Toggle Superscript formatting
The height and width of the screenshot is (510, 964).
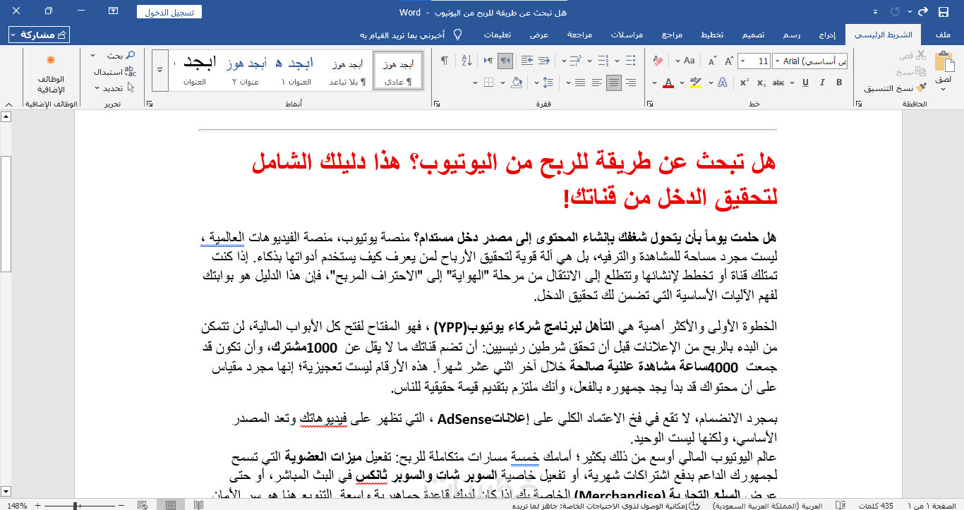click(x=746, y=83)
